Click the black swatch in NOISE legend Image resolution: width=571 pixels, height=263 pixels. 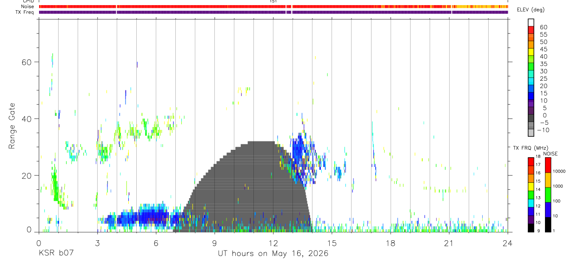tap(548, 225)
